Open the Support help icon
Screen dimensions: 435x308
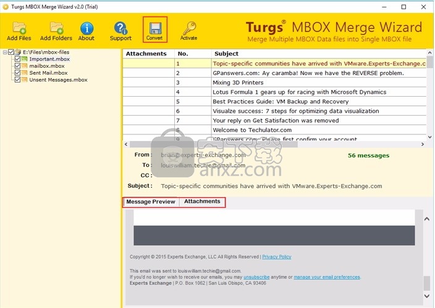point(120,28)
